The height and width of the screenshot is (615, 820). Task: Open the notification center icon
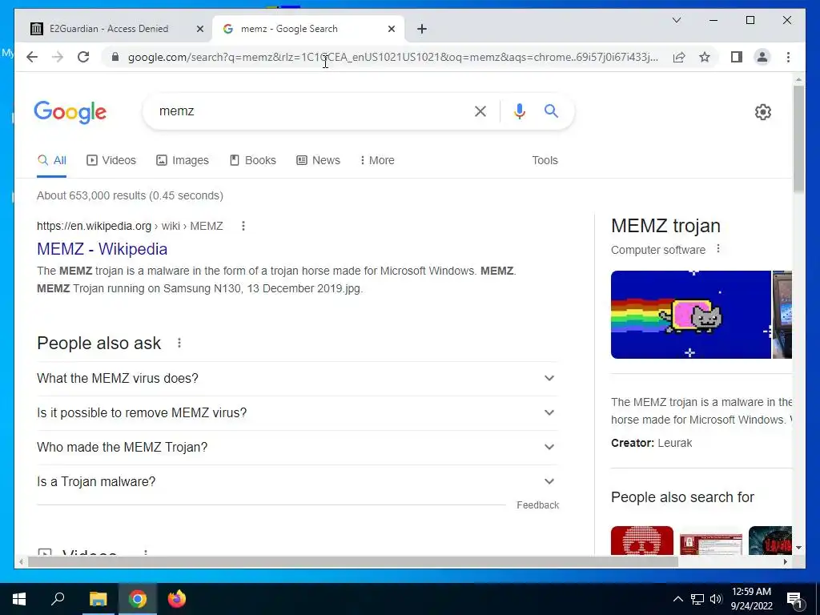[x=795, y=600]
